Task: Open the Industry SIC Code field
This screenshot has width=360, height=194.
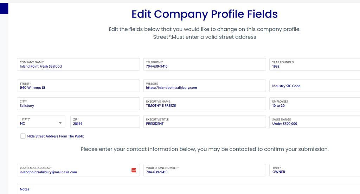Action: pos(315,86)
